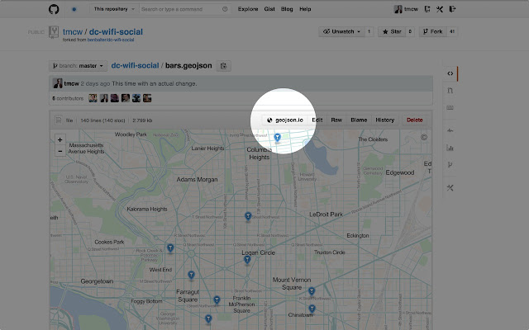Open the Code tab icon in the sidebar
Screen dimensions: 529x330
(x=450, y=73)
